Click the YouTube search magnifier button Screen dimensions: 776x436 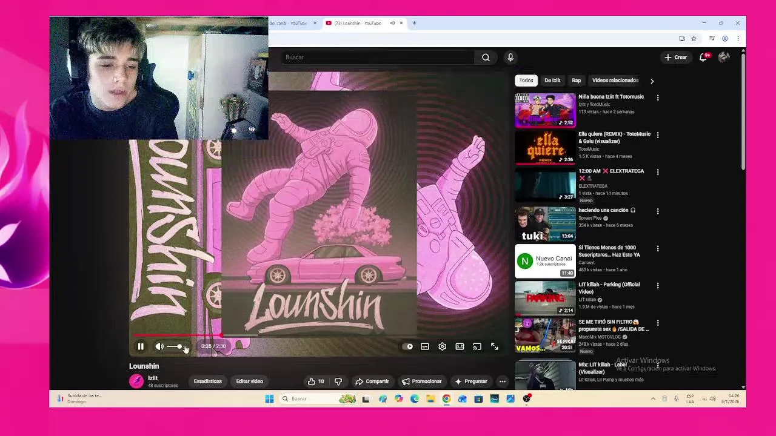(x=486, y=58)
